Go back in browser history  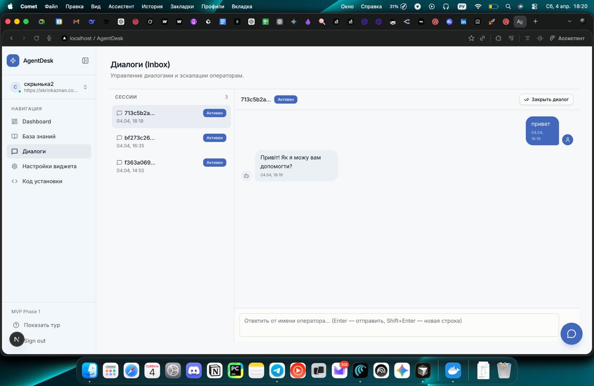coord(12,38)
